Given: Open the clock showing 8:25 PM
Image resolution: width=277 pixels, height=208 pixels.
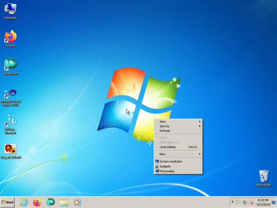Looking at the screenshot, I should (263, 202).
